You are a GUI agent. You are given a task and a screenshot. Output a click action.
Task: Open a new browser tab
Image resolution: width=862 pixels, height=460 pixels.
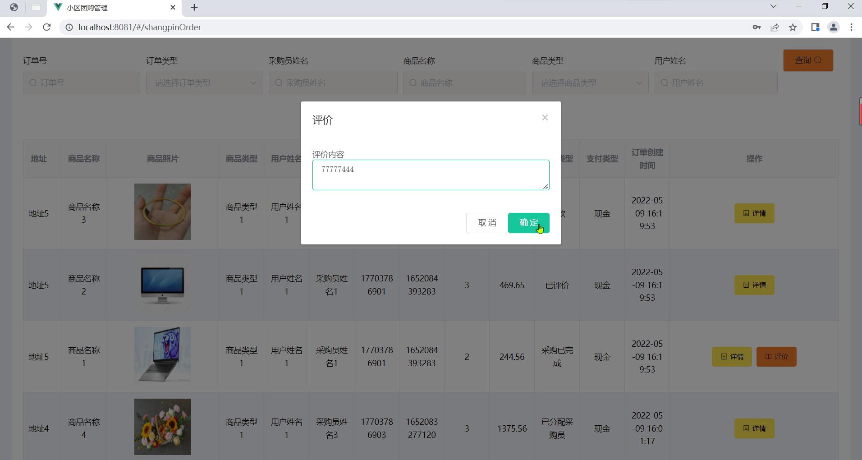194,8
